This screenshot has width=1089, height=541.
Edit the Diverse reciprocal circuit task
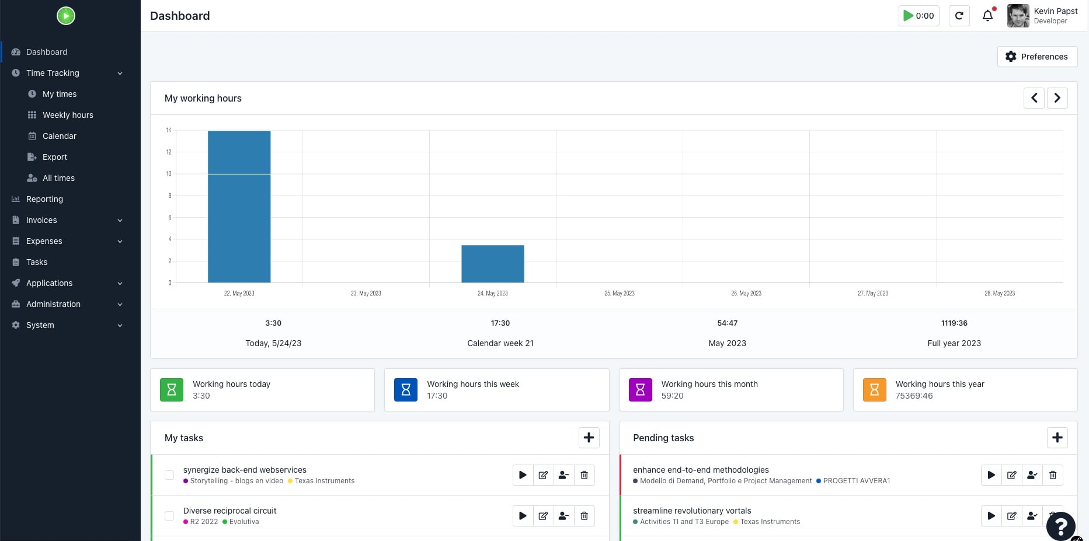click(x=543, y=516)
